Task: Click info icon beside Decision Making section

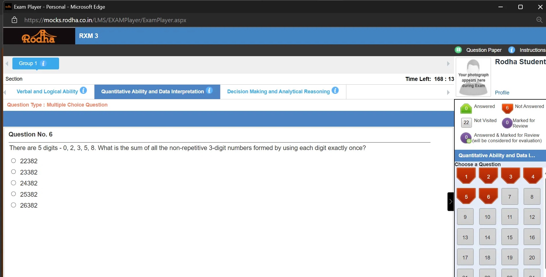Action: pos(335,91)
